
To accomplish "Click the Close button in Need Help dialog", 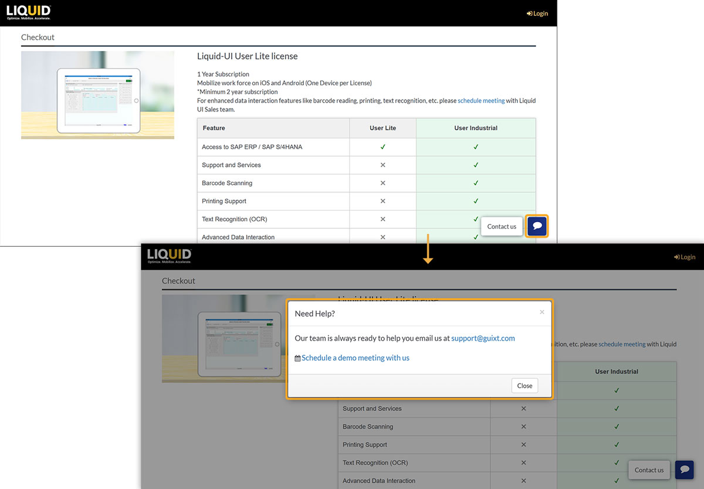I will click(x=524, y=386).
